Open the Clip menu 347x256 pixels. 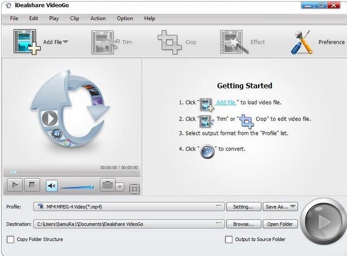(x=74, y=18)
